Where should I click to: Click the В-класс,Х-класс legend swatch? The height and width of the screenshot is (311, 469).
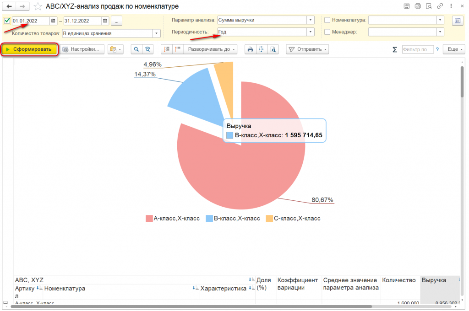click(x=209, y=219)
